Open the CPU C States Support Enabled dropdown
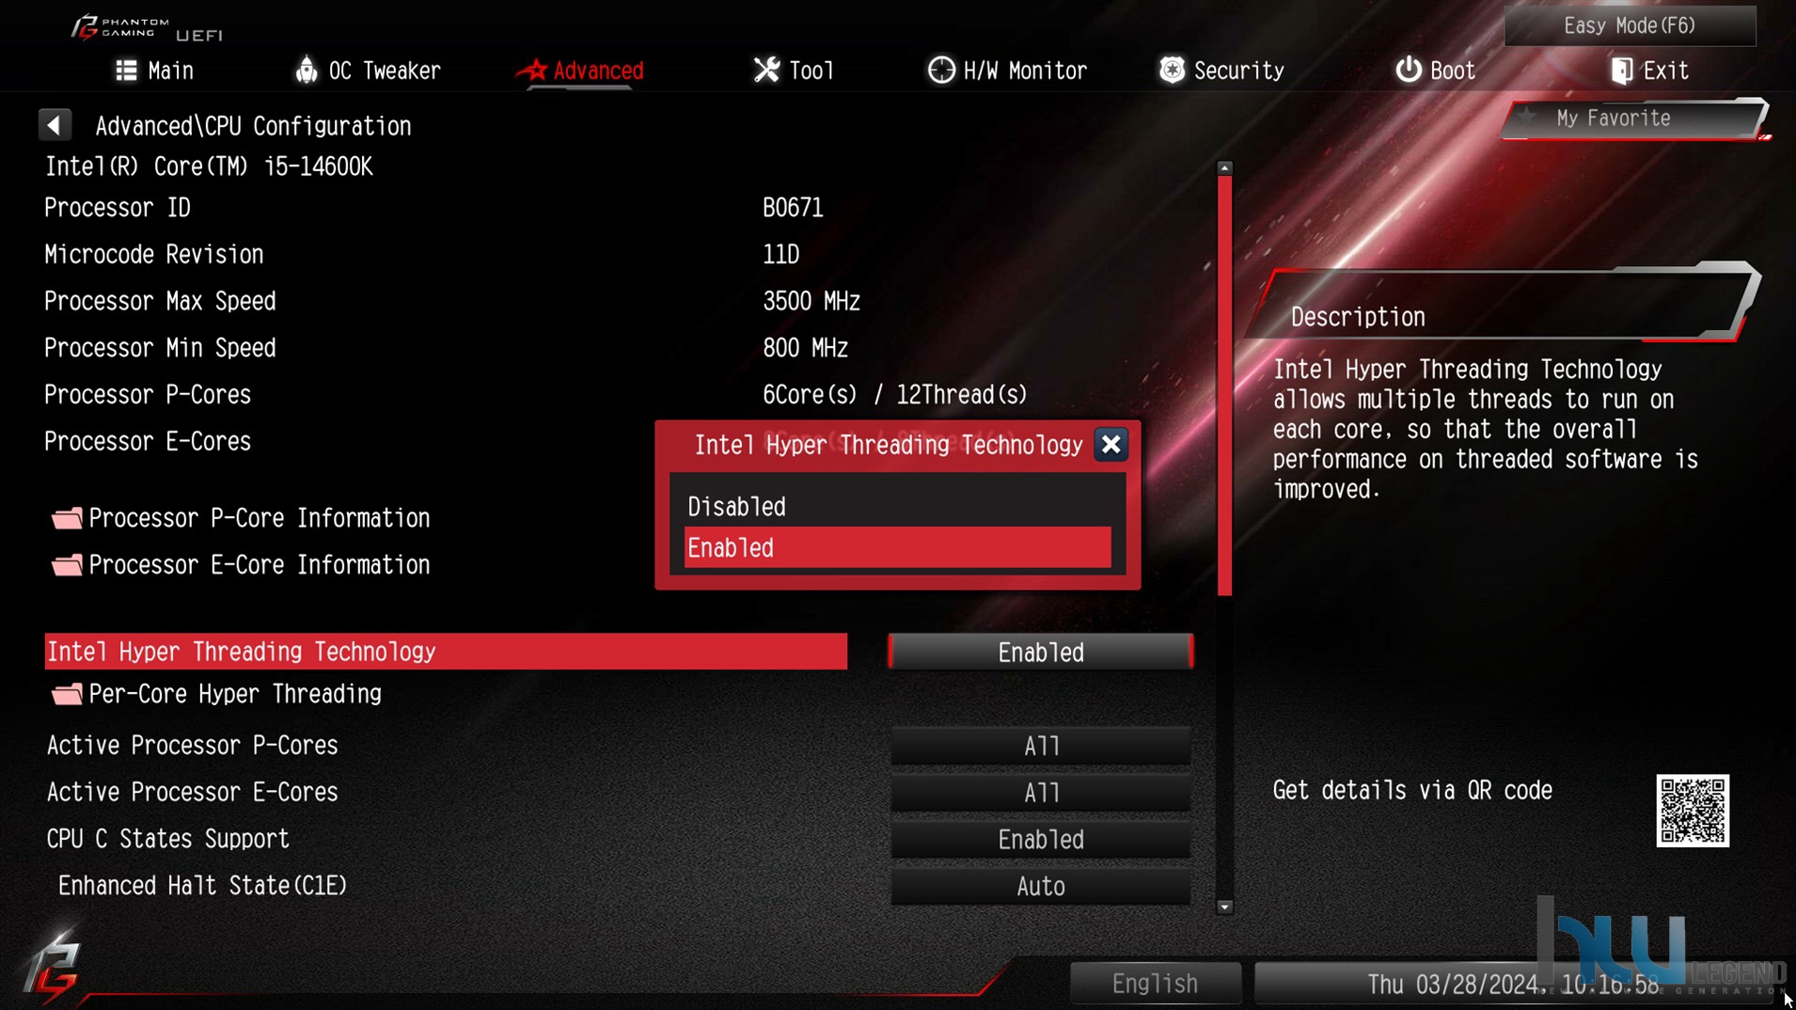 tap(1041, 840)
